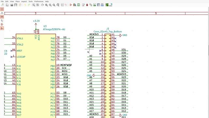Screen dimensions: 209x118
Task: Open the Page settings icon
Action: [7, 5]
